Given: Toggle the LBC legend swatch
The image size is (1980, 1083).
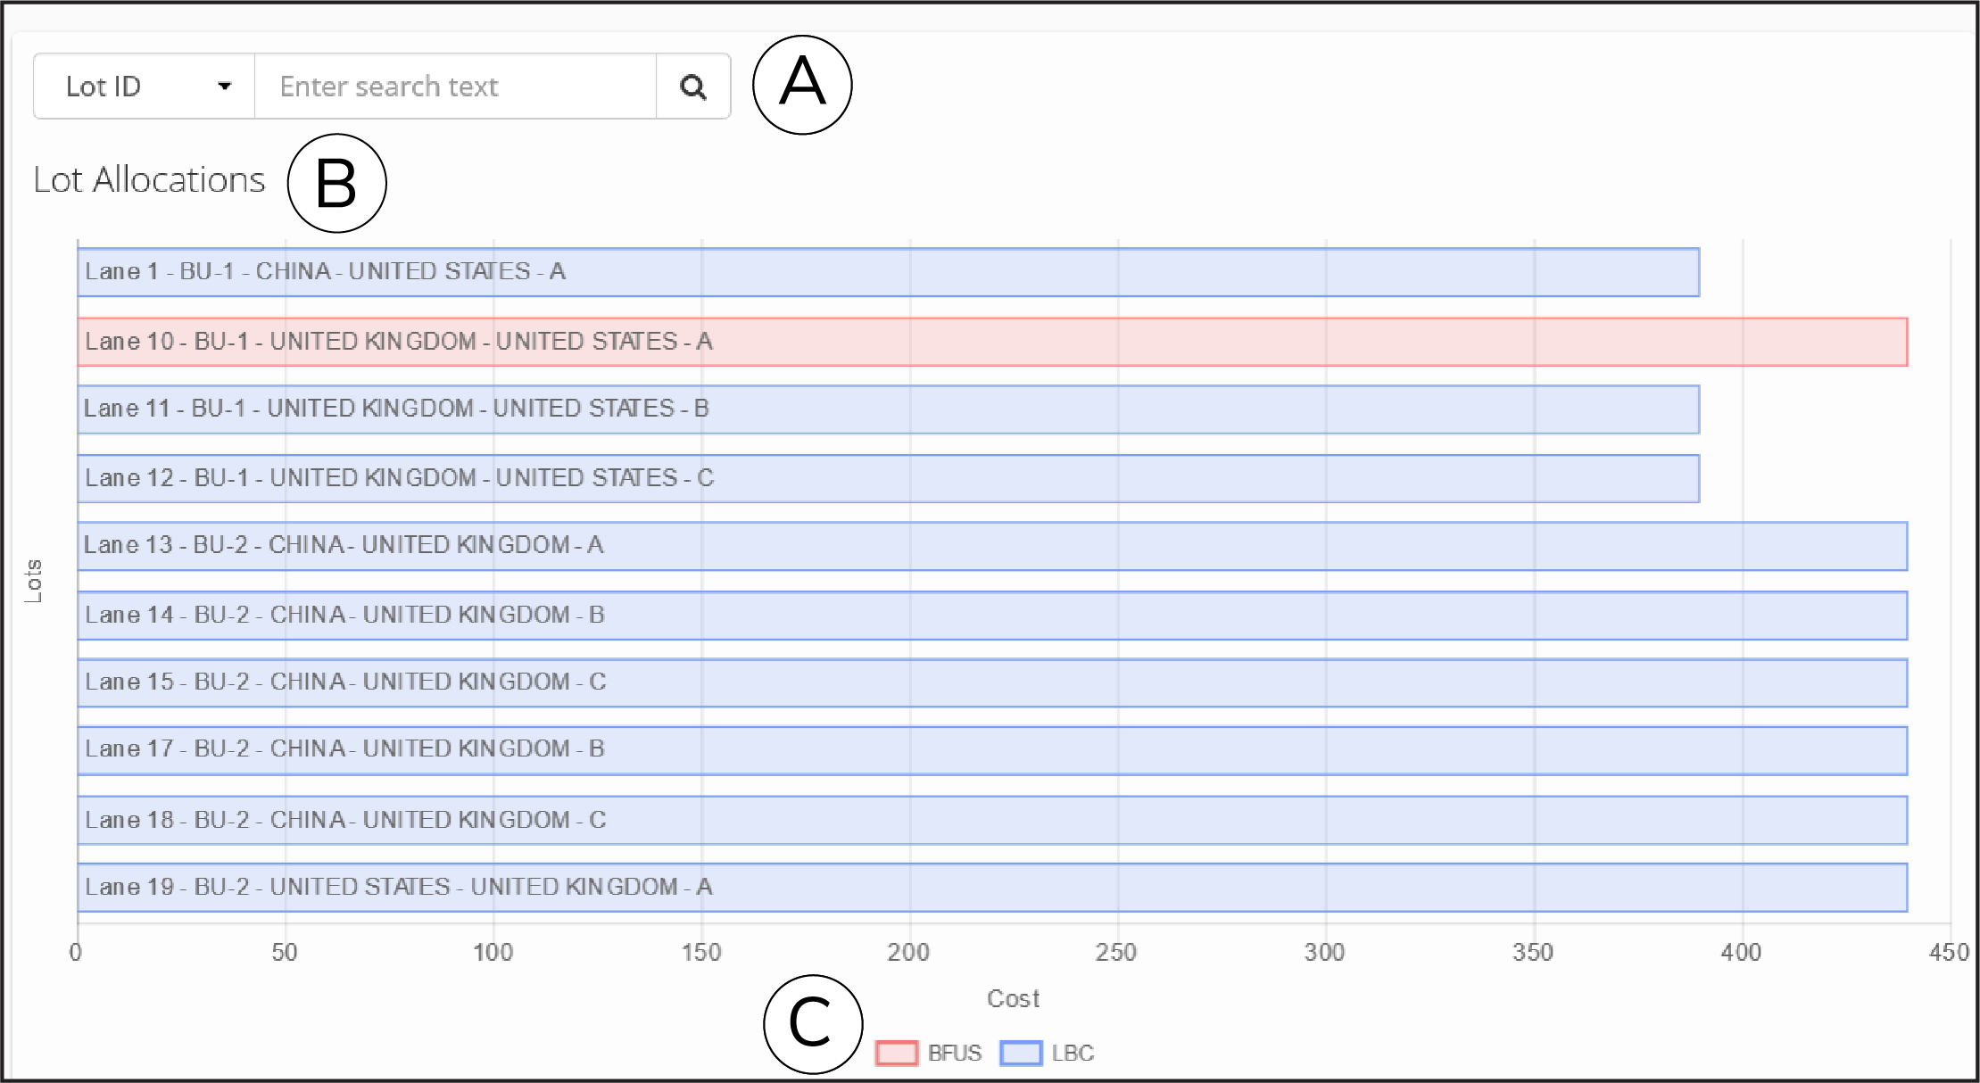Looking at the screenshot, I should pos(1021,1053).
